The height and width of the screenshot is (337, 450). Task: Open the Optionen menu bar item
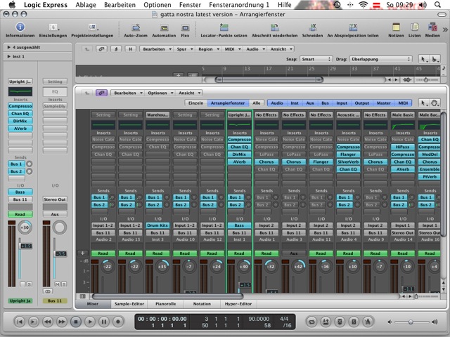157,5
